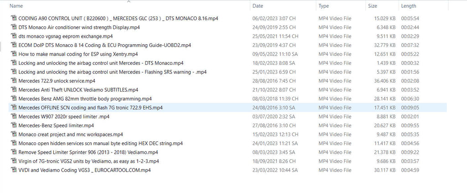
Task: Select ECOM DoIP DTS Monaco 8 14 Coding guide
Action: tap(105, 45)
